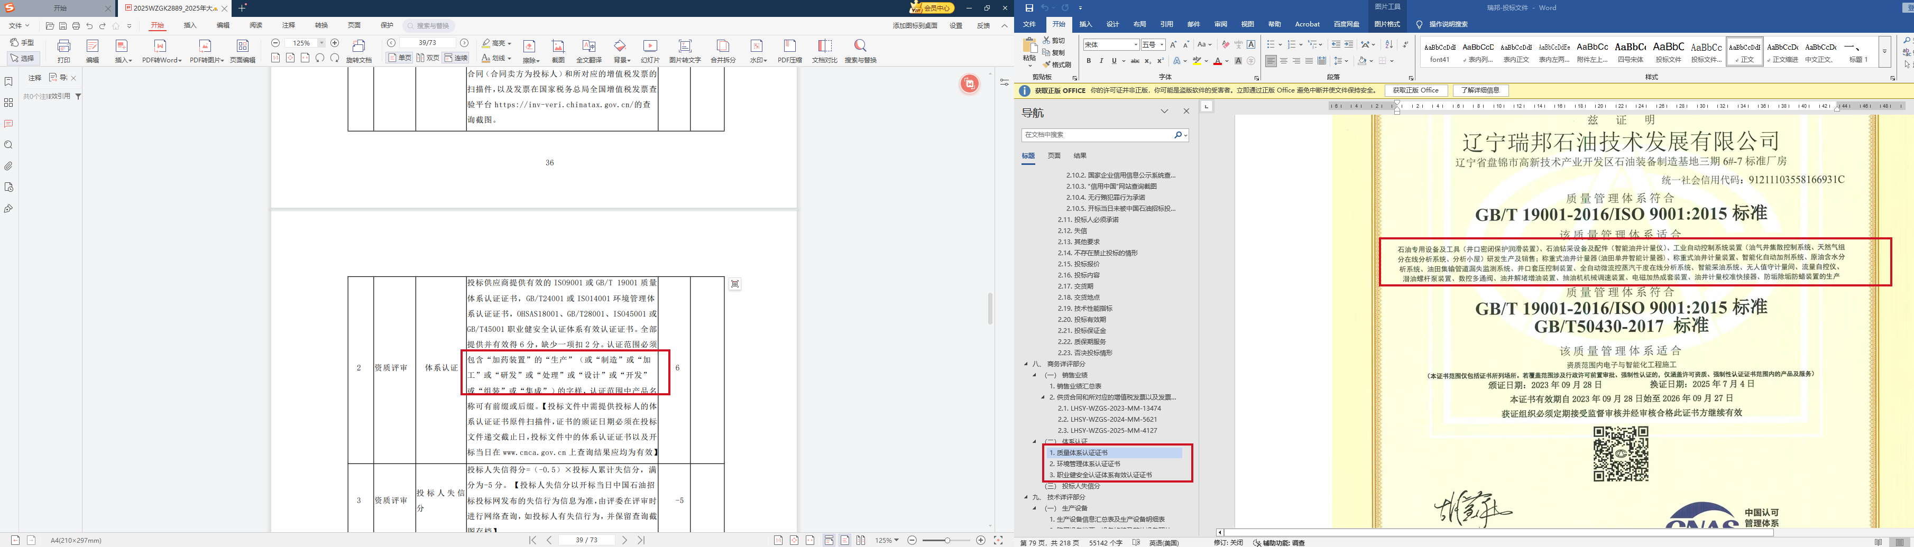Click the 在文档中搜索 navigation search field
Image resolution: width=1914 pixels, height=547 pixels.
coord(1097,135)
